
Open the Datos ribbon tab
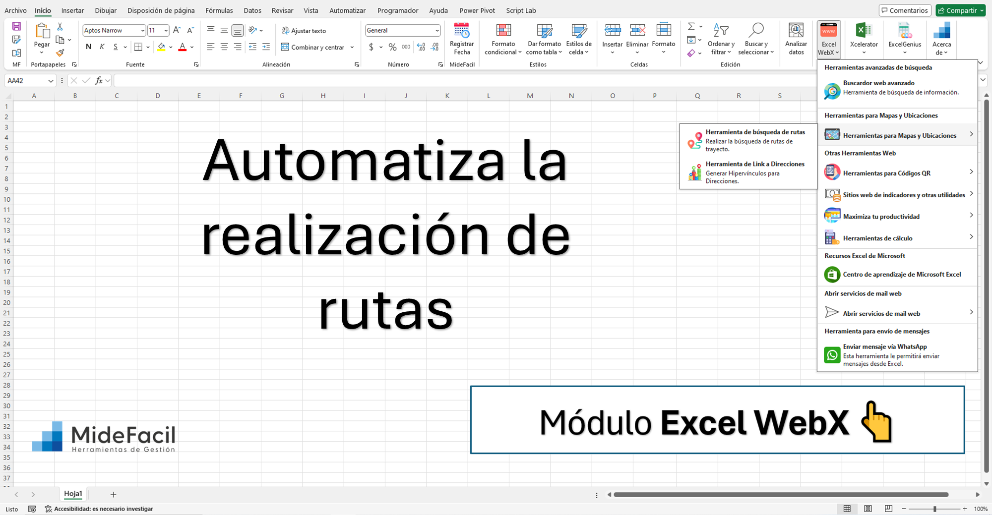click(x=252, y=10)
